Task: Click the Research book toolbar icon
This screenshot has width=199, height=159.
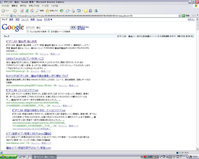Action: click(90, 11)
